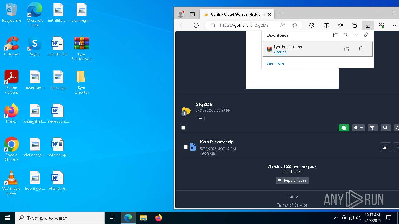399x224 pixels.
Task: Select Skype desktop shortcut
Action: point(35,47)
